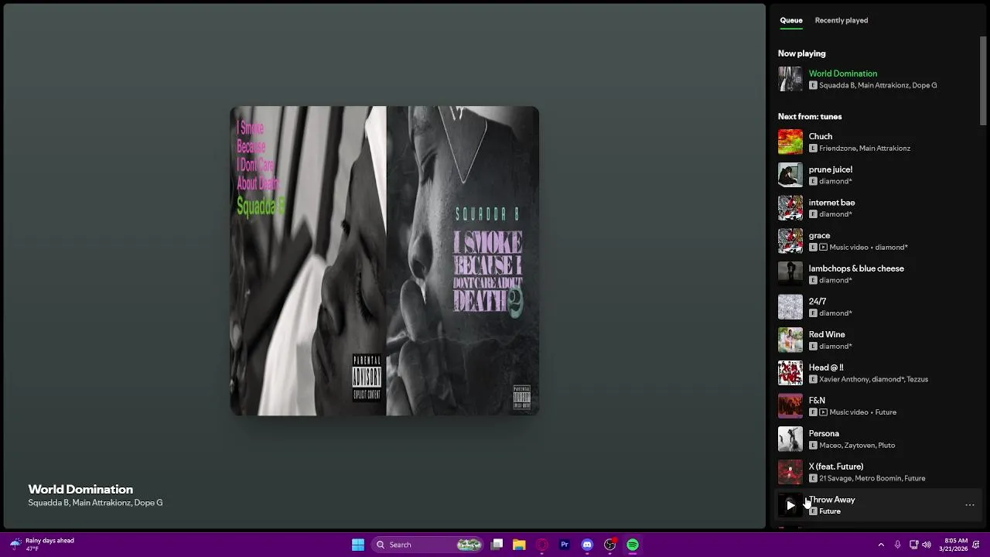Open the large World Domination title link

pyautogui.click(x=80, y=489)
